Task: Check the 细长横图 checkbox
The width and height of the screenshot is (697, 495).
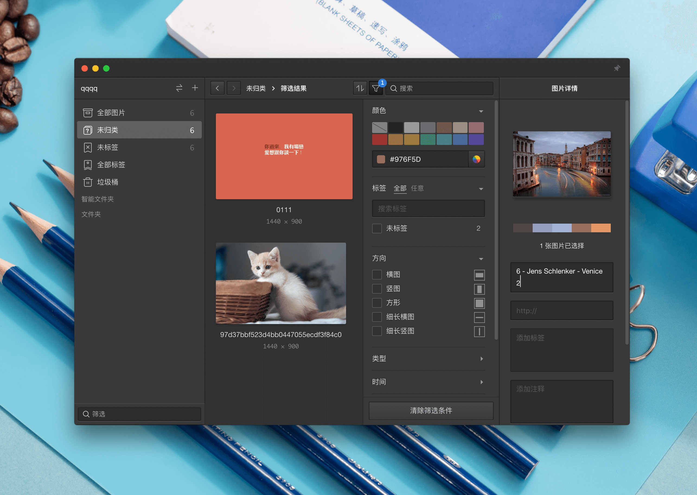Action: click(377, 317)
